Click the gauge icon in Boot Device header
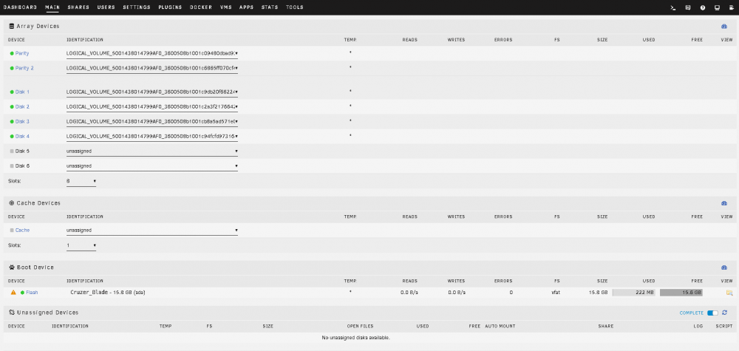Screen dimensions: 739x351 coord(724,267)
